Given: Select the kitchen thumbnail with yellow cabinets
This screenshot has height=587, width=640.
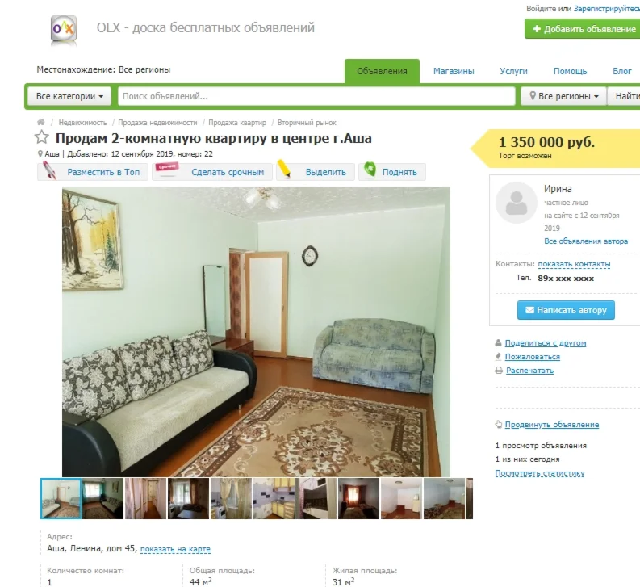Looking at the screenshot, I should pos(274,498).
